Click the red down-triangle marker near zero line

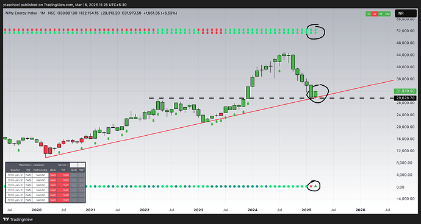tap(311, 186)
